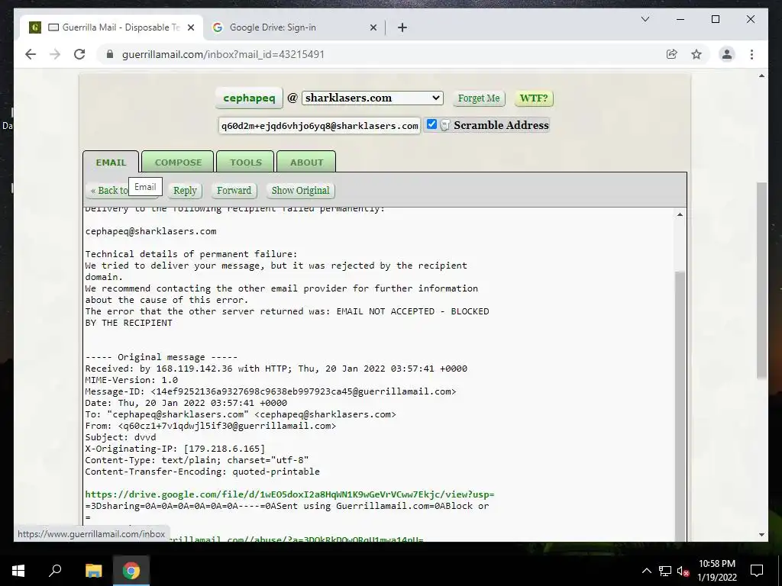Click the Message-ID header line
The width and height of the screenshot is (782, 586).
270,391
